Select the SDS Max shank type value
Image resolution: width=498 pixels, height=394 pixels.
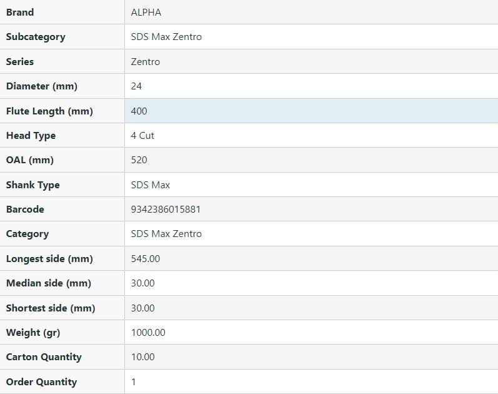click(151, 185)
